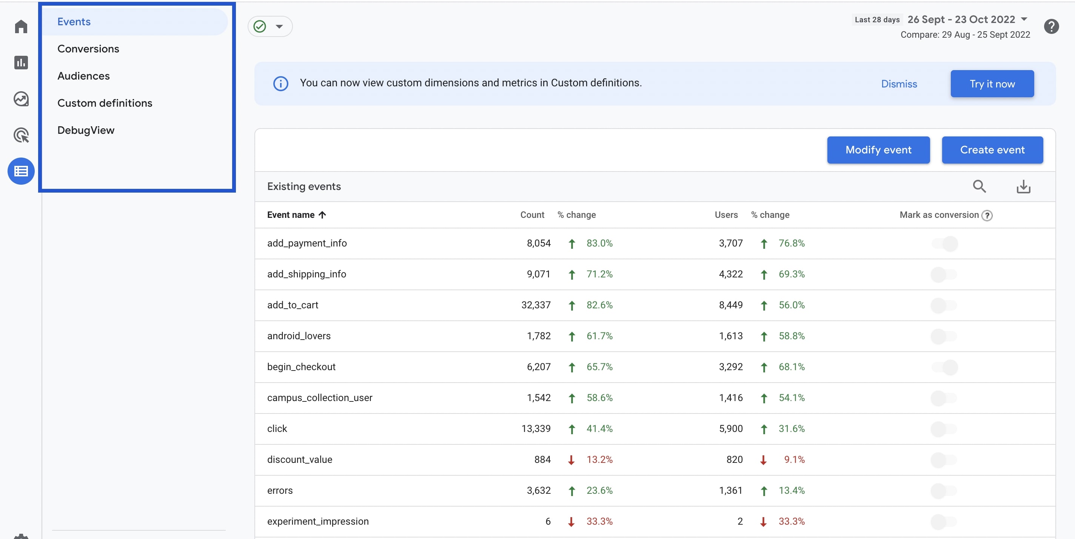Toggle conversion for android_lovers
This screenshot has height=539, width=1075.
(944, 336)
